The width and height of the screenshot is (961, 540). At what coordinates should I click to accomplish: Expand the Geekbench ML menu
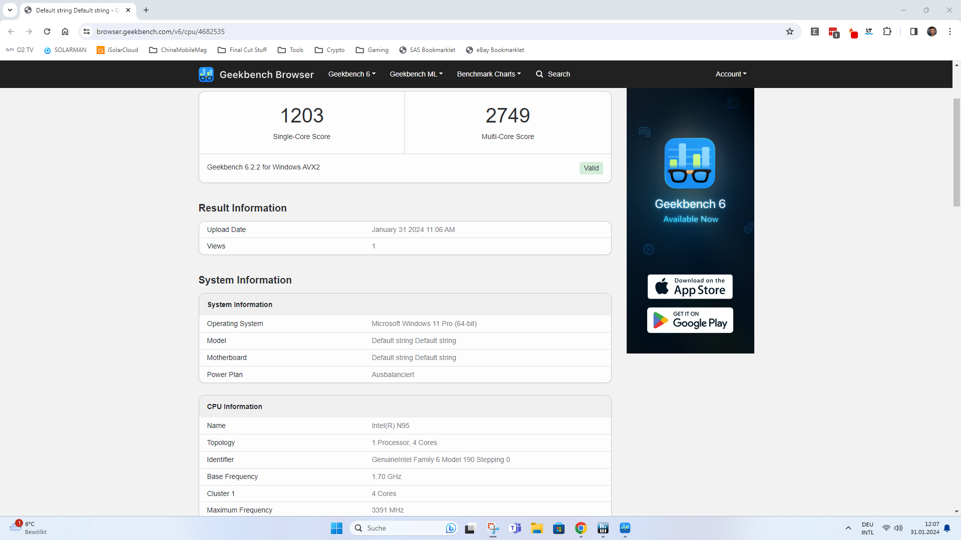click(416, 74)
